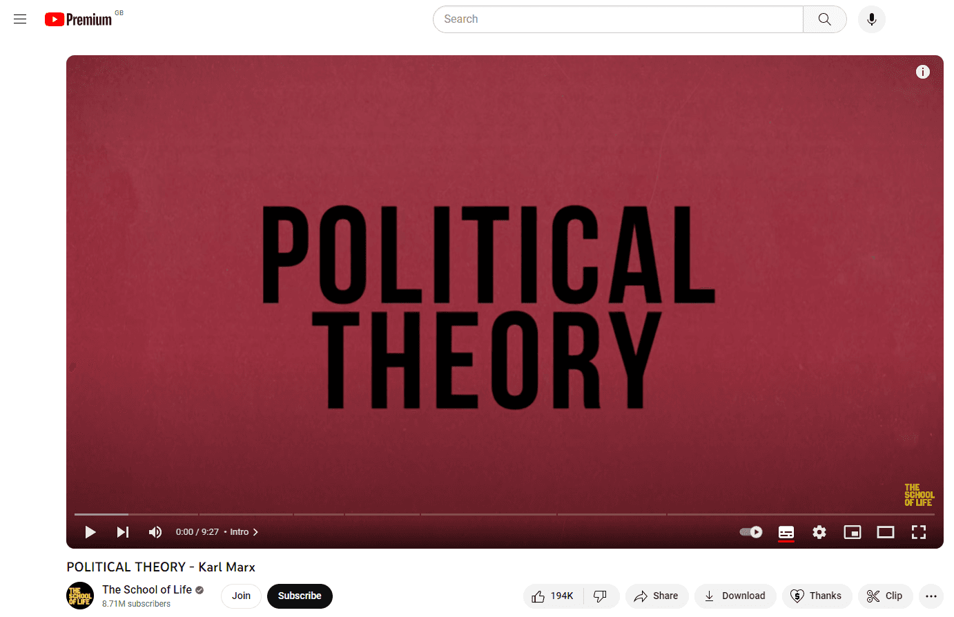
Task: Skip to next video
Action: click(123, 532)
